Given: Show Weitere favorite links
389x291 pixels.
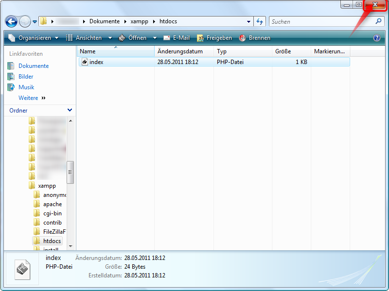Looking at the screenshot, I should tap(32, 98).
